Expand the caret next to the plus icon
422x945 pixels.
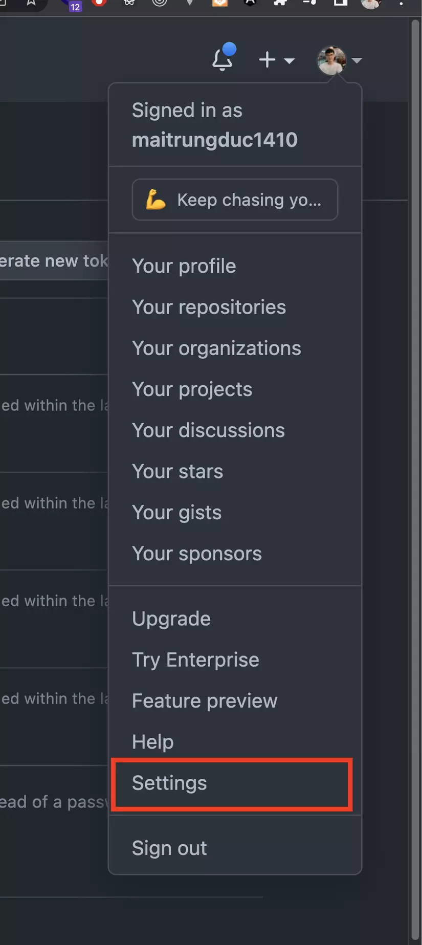point(290,61)
